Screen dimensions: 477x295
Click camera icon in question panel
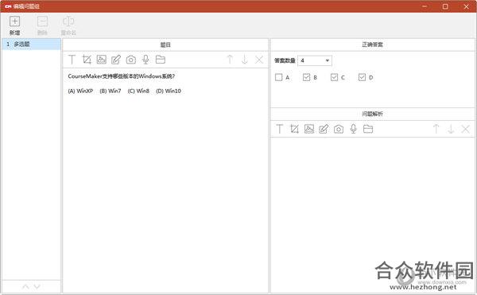pyautogui.click(x=131, y=60)
